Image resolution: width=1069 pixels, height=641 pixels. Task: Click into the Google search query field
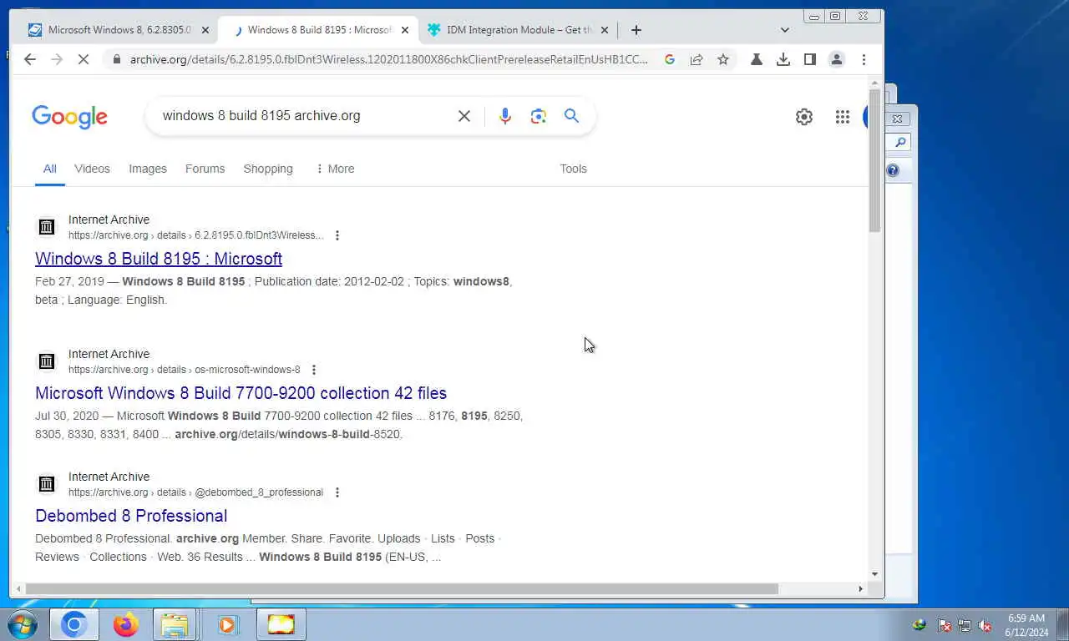305,116
